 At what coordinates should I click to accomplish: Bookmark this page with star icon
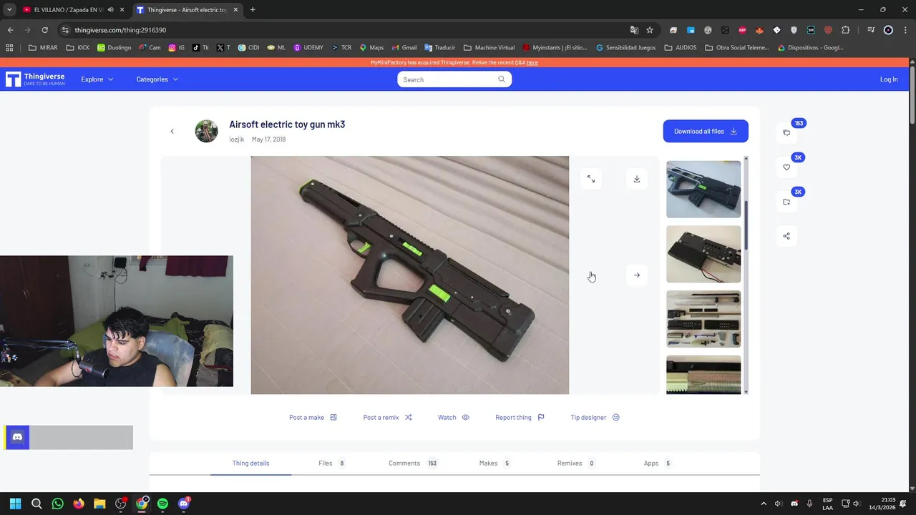pos(650,30)
